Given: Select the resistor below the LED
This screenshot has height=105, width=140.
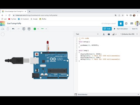Looking at the screenshot, I should (x=48, y=48).
